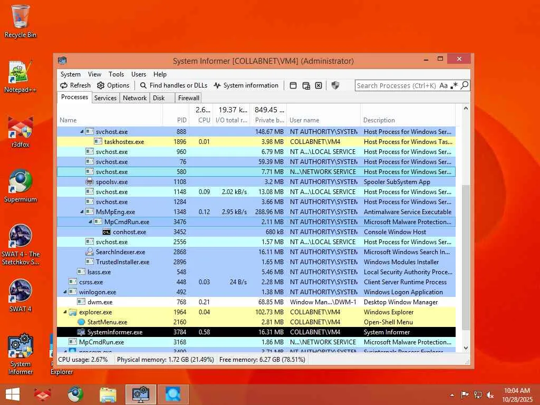This screenshot has width=540, height=405.
Task: Switch to the Firewall tab
Action: click(x=188, y=98)
